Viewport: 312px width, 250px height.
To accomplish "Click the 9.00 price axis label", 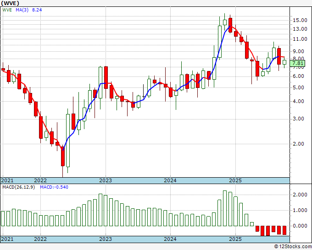I will (298, 51).
